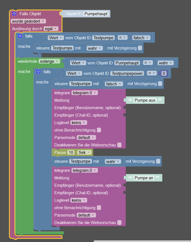Enable Webvorschau deactivation in Pumpe an telegram block

tap(119, 223)
